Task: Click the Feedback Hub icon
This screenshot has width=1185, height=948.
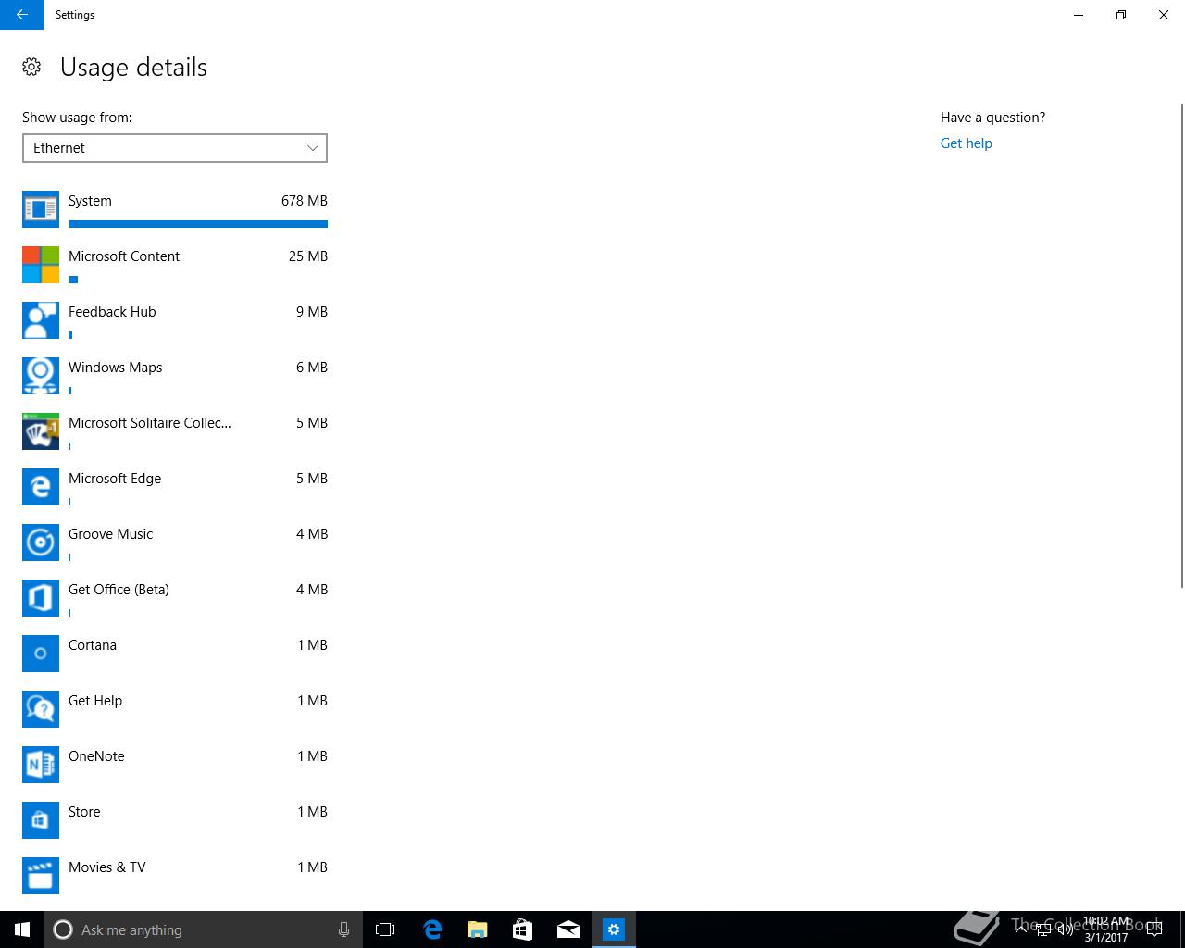Action: coord(41,320)
